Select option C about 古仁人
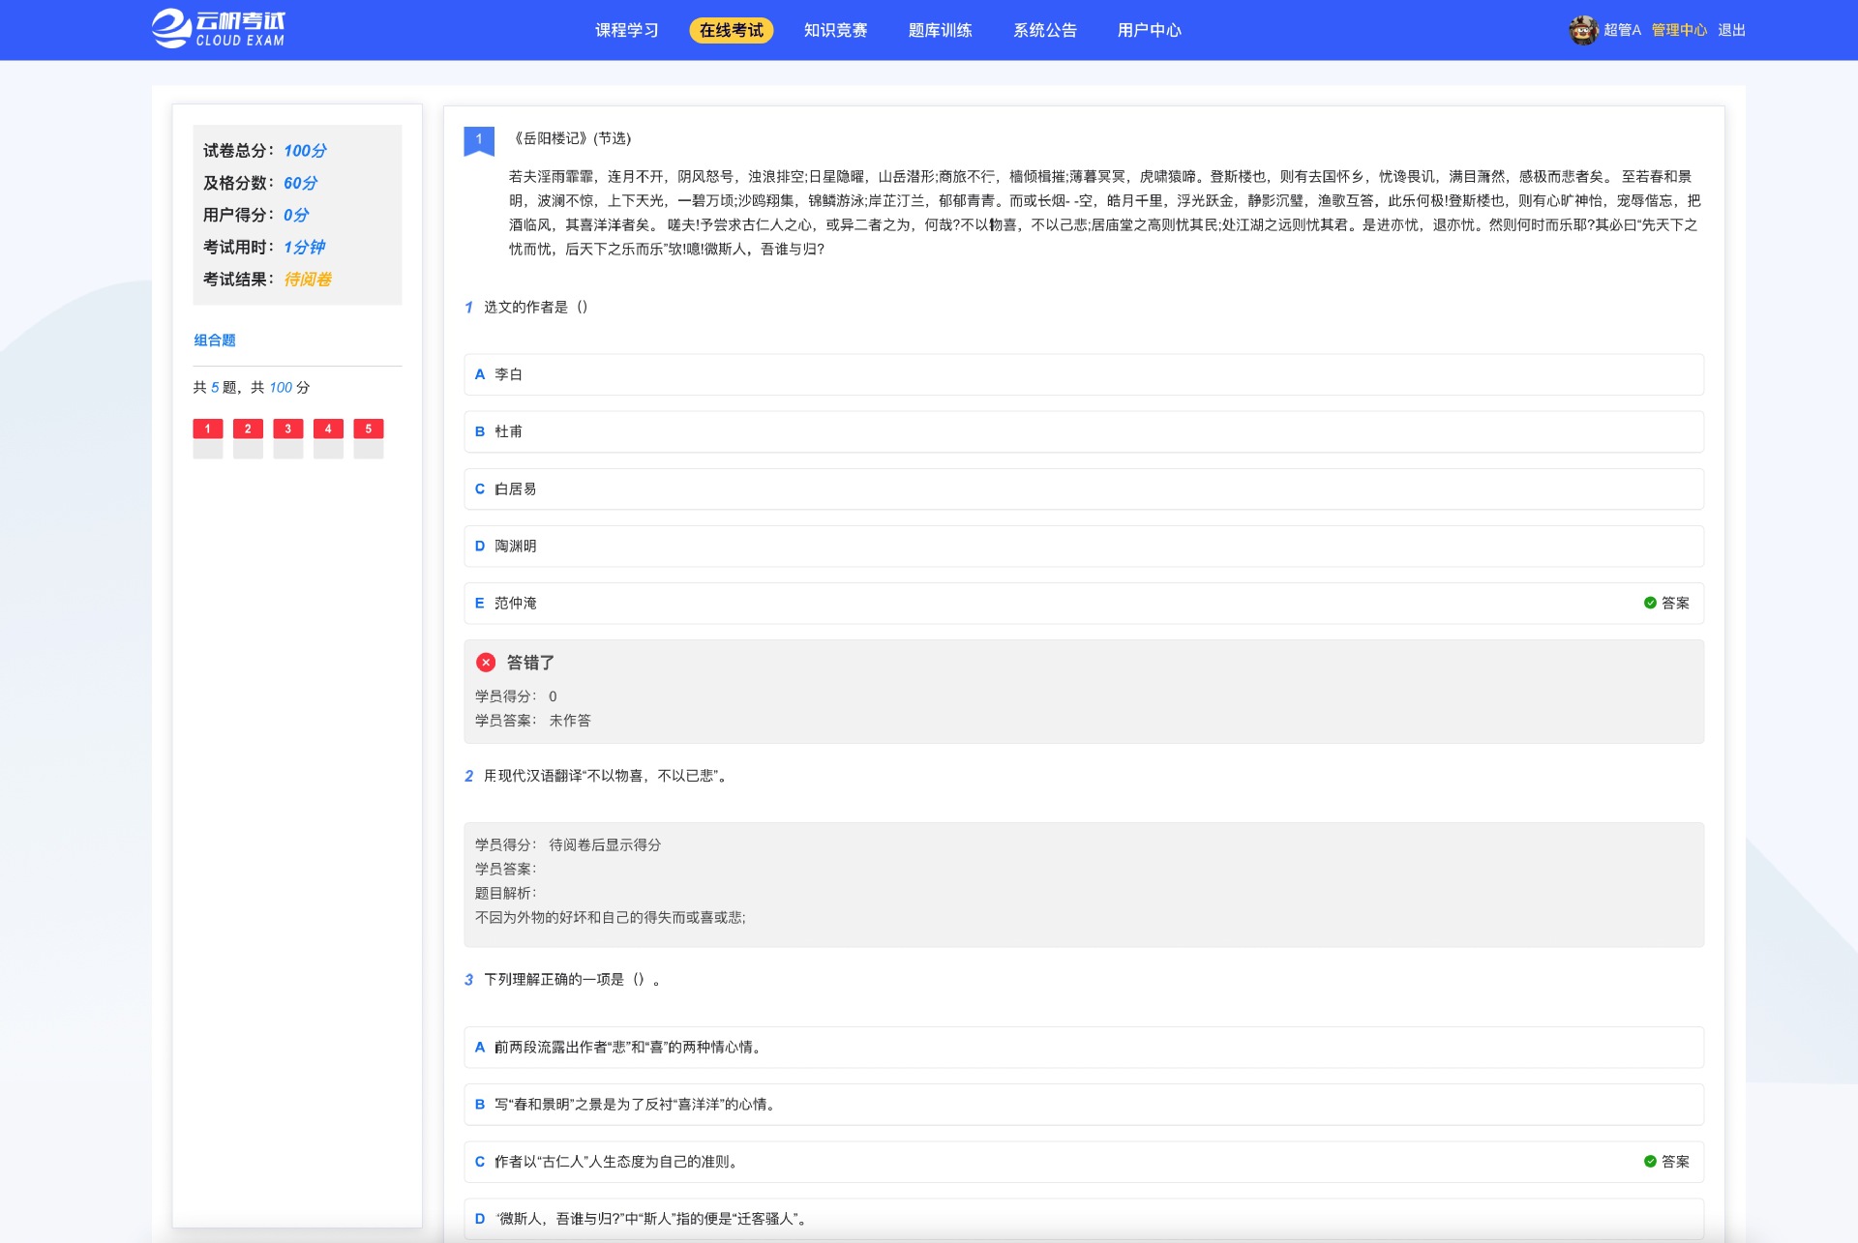 [x=1084, y=1161]
